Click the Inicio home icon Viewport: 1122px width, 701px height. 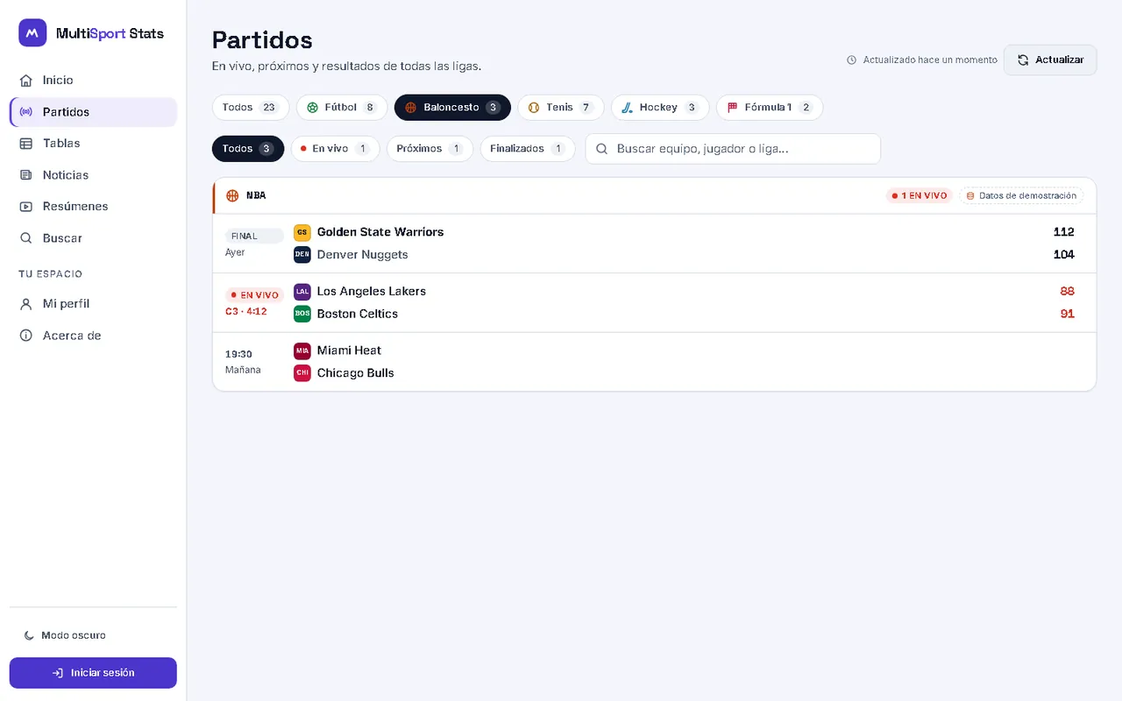click(26, 80)
